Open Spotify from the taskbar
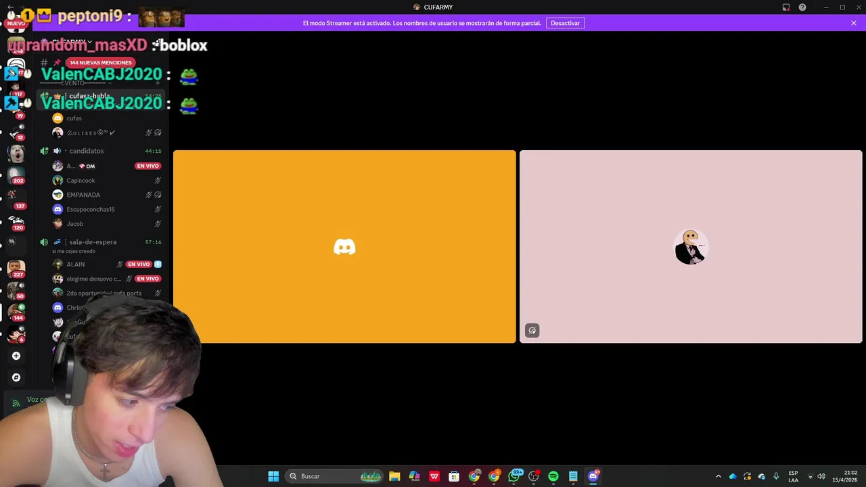 coord(553,476)
